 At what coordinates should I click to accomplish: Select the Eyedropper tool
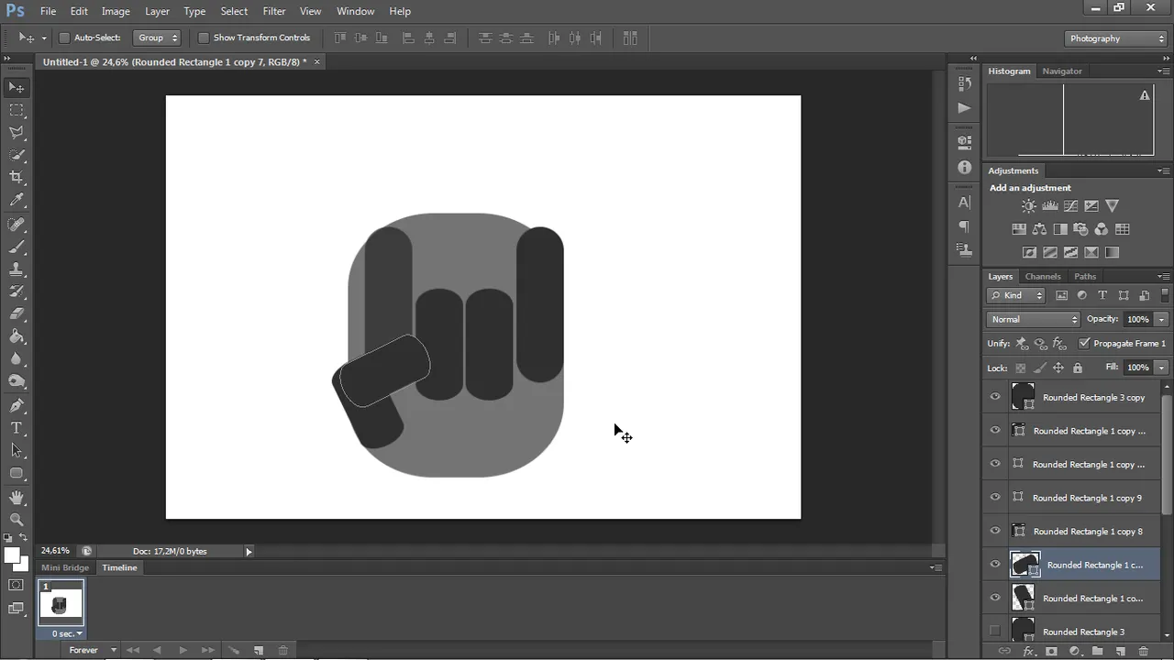click(17, 200)
